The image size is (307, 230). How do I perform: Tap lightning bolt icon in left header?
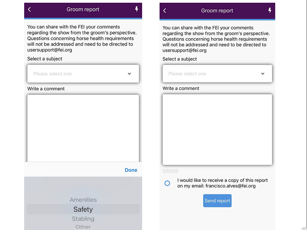coord(137,9)
